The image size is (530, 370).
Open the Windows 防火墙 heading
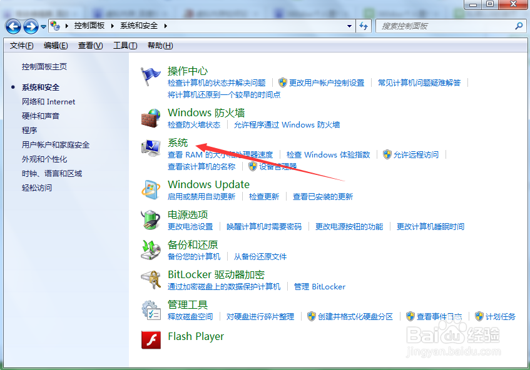point(206,112)
